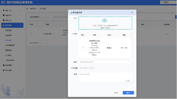This screenshot has width=177, height=99.
Task: Open the submenu item just below 版本管理
Action: pyautogui.click(x=10, y=45)
